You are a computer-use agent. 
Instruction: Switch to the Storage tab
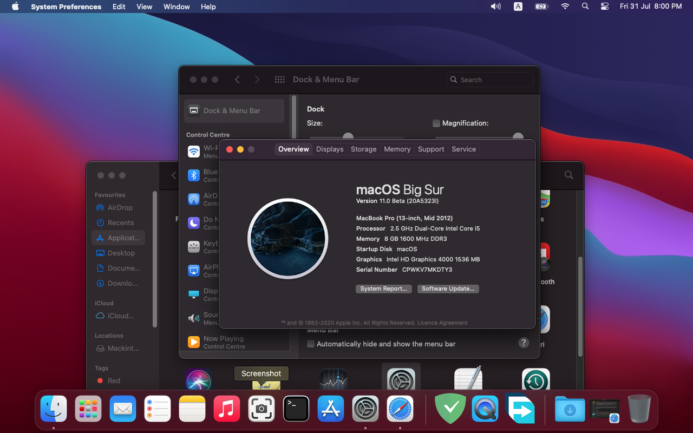[364, 149]
